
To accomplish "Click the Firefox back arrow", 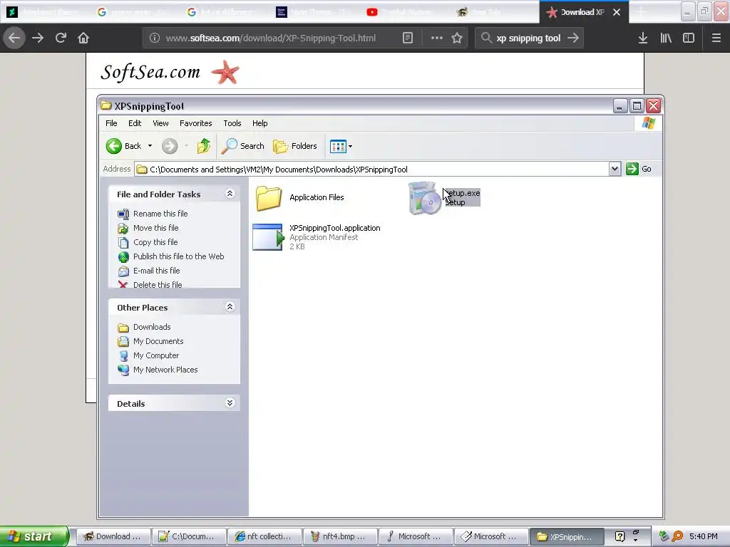I will tap(14, 38).
